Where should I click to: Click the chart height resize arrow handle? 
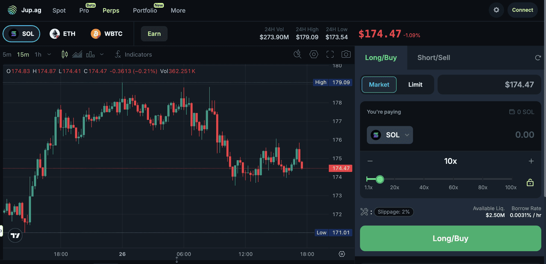(x=177, y=260)
